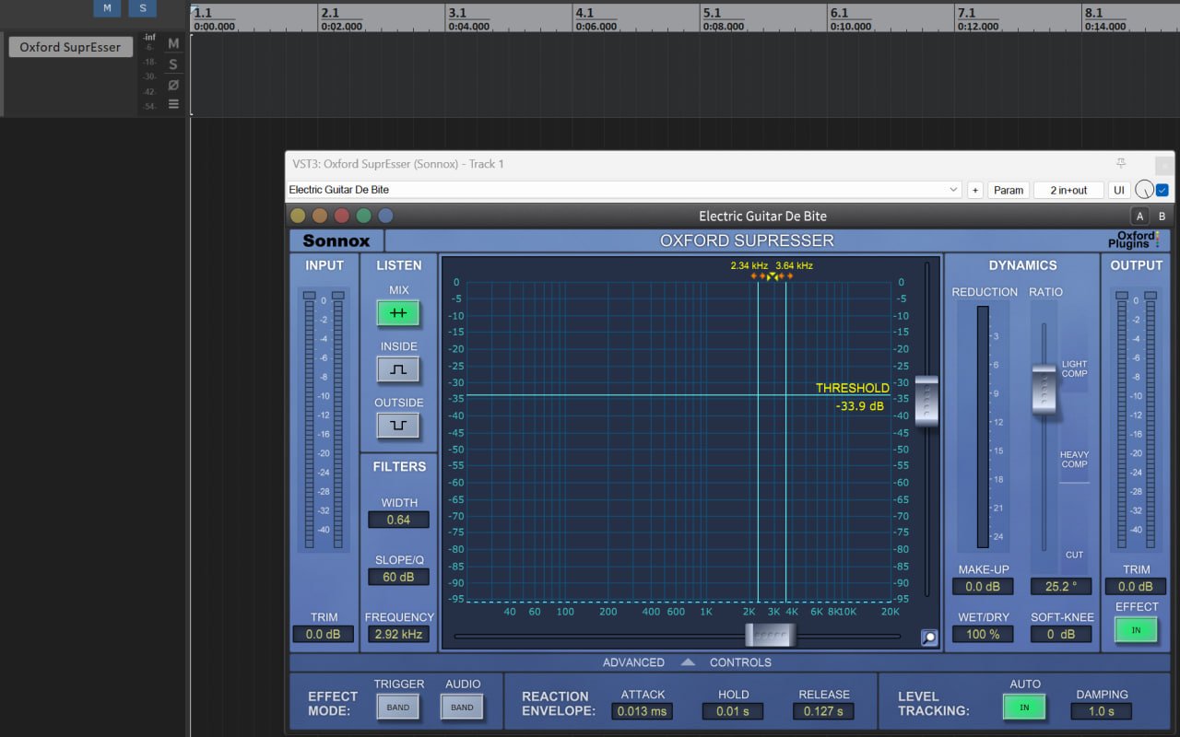Click the Sonnox logo
The height and width of the screenshot is (737, 1180).
[336, 240]
